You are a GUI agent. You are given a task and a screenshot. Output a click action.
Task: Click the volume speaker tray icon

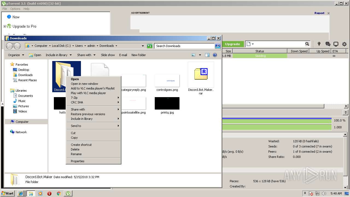[x=324, y=193]
